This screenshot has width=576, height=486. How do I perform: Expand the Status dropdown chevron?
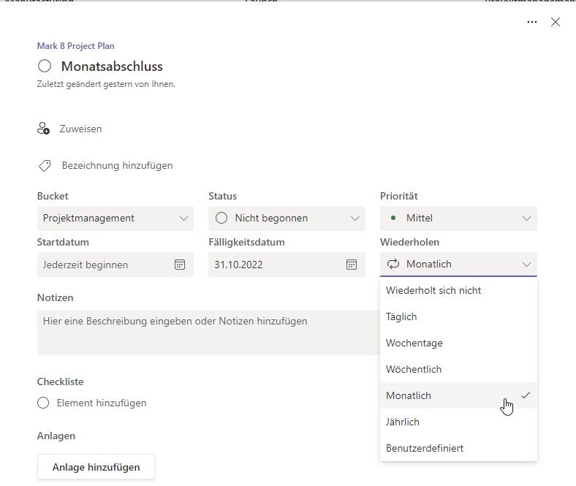[355, 218]
